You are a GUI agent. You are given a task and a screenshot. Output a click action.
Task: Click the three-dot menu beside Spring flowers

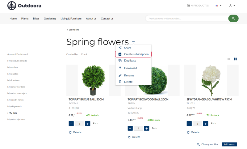pos(133,41)
